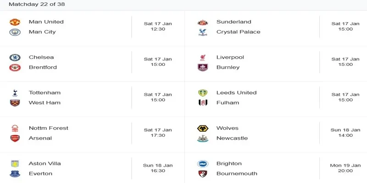367x183 pixels.
Task: Select the Chelsea team badge
Action: 15,58
